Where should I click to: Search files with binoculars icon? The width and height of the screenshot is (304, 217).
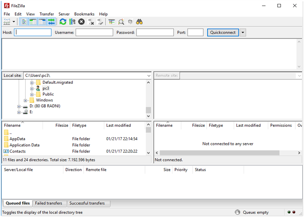pyautogui.click(x=139, y=22)
